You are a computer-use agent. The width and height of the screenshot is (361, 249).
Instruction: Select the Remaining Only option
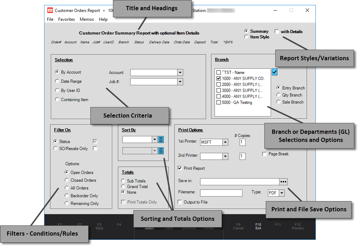(67, 203)
